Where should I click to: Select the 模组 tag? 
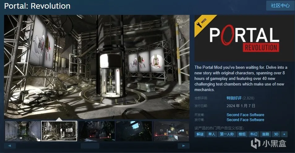tap(242, 134)
